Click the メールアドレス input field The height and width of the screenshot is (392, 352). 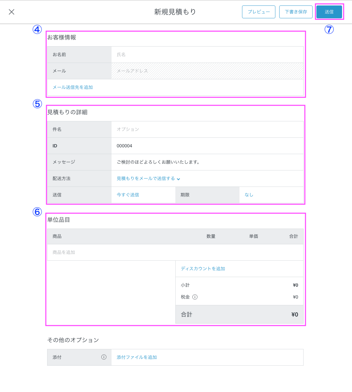pos(207,71)
